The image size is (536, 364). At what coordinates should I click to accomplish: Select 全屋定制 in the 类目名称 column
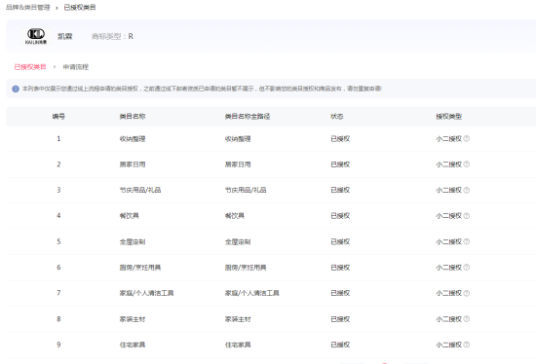(x=133, y=241)
